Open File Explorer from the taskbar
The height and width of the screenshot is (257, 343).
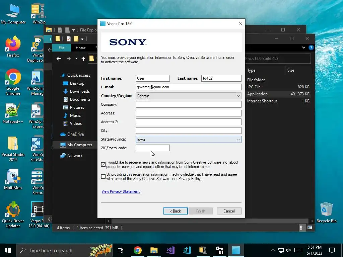tap(154, 250)
